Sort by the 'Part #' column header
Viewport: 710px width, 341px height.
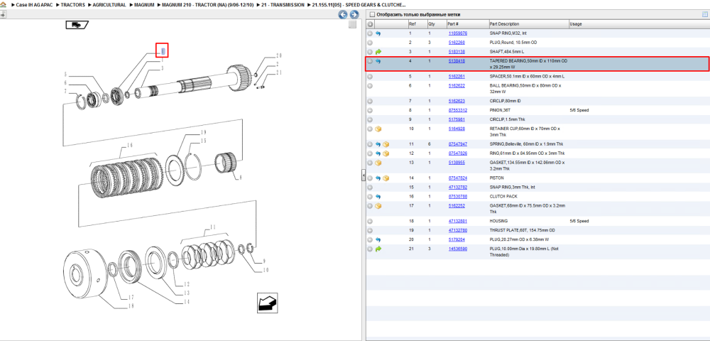click(x=468, y=24)
